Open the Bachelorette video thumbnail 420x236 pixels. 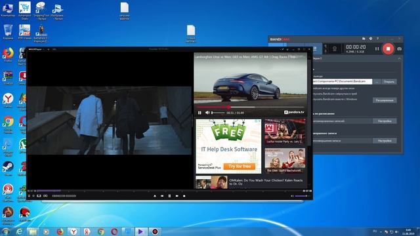click(x=285, y=160)
